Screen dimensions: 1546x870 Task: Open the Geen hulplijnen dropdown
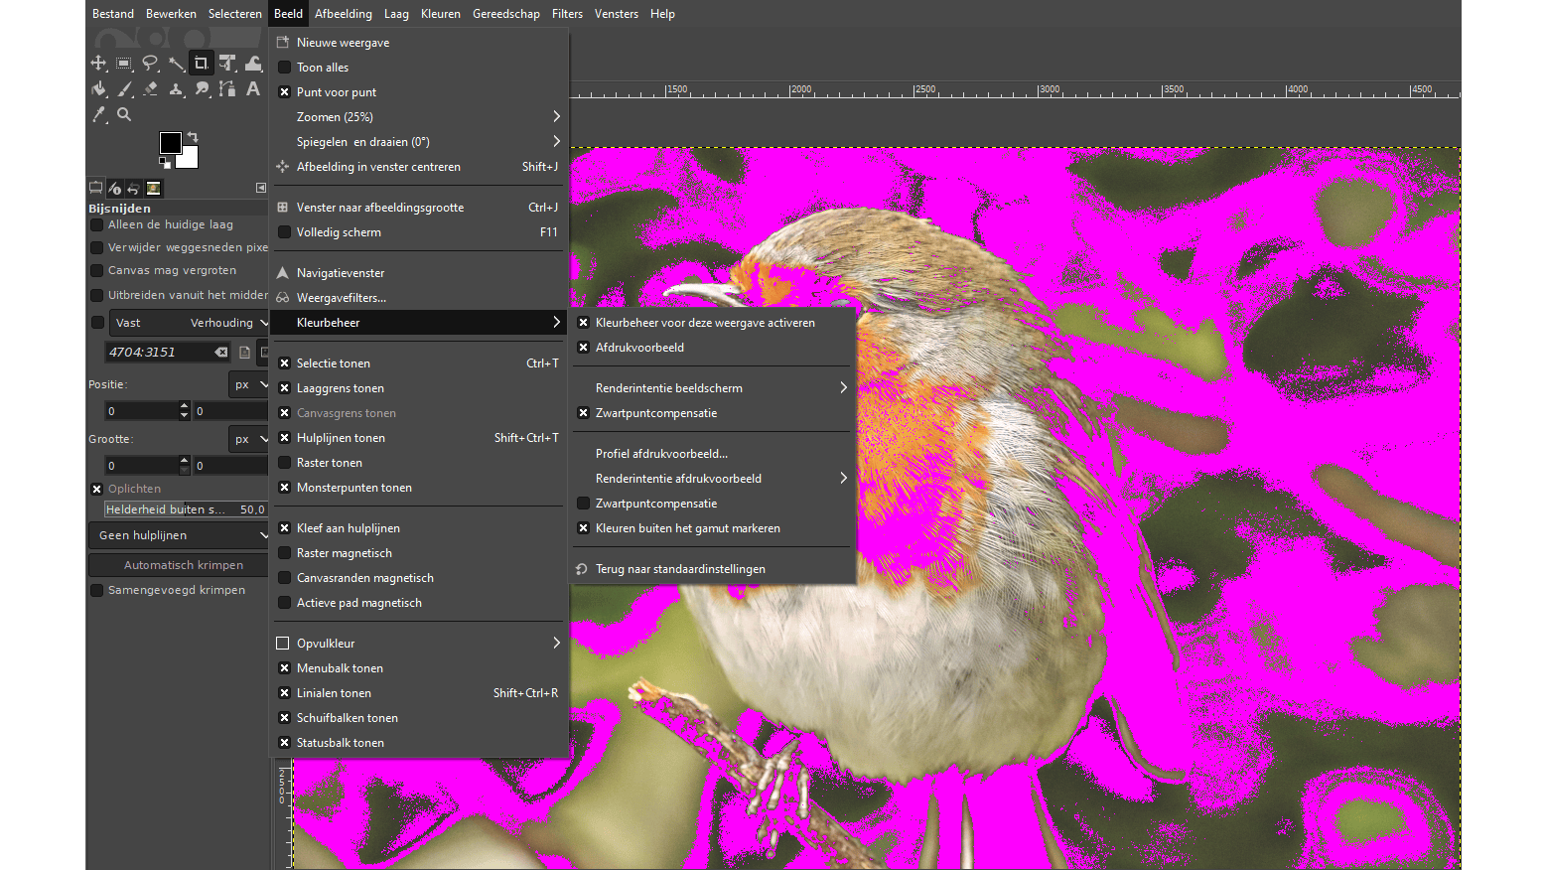click(179, 535)
